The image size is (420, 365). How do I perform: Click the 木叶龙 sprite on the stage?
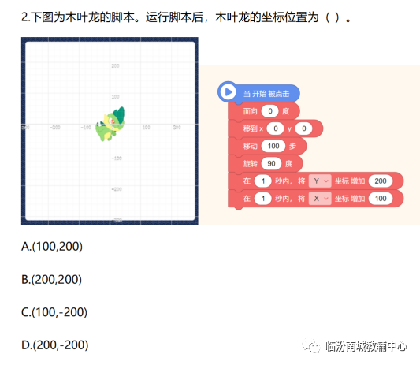110,124
